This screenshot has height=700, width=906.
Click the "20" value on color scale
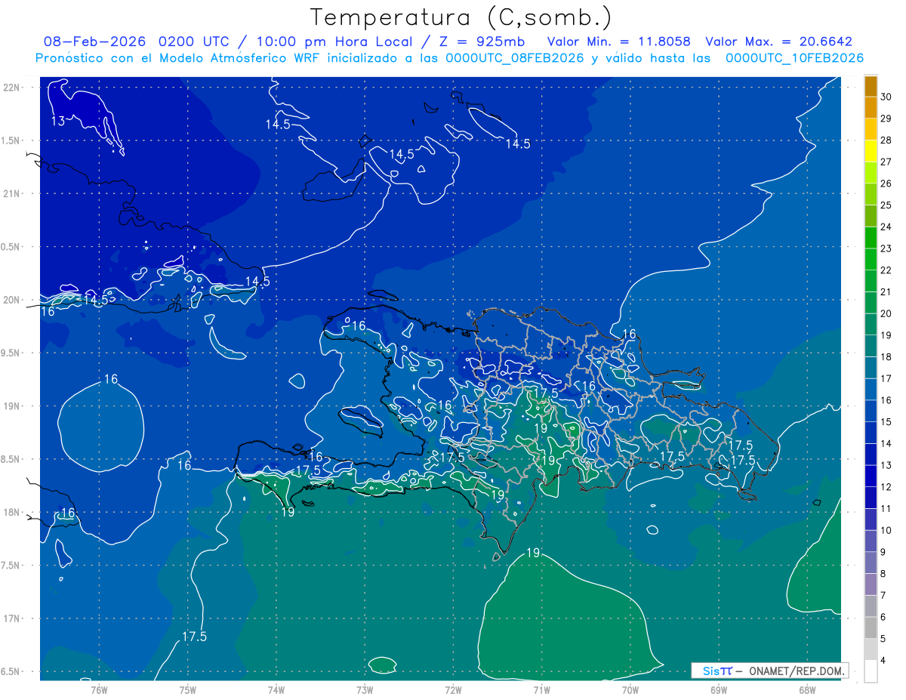click(x=887, y=313)
